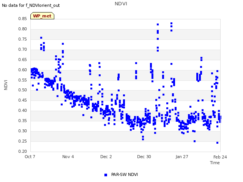The image size is (243, 182).
Task: Click the Nov 4 x-axis tick label
Action: (68, 157)
